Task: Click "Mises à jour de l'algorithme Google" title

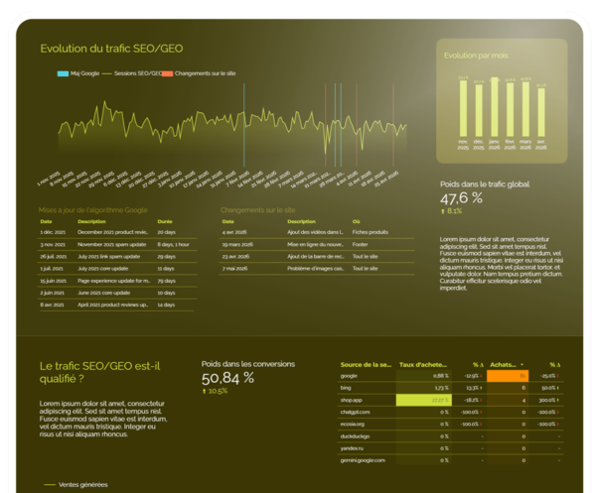Action: pos(92,210)
